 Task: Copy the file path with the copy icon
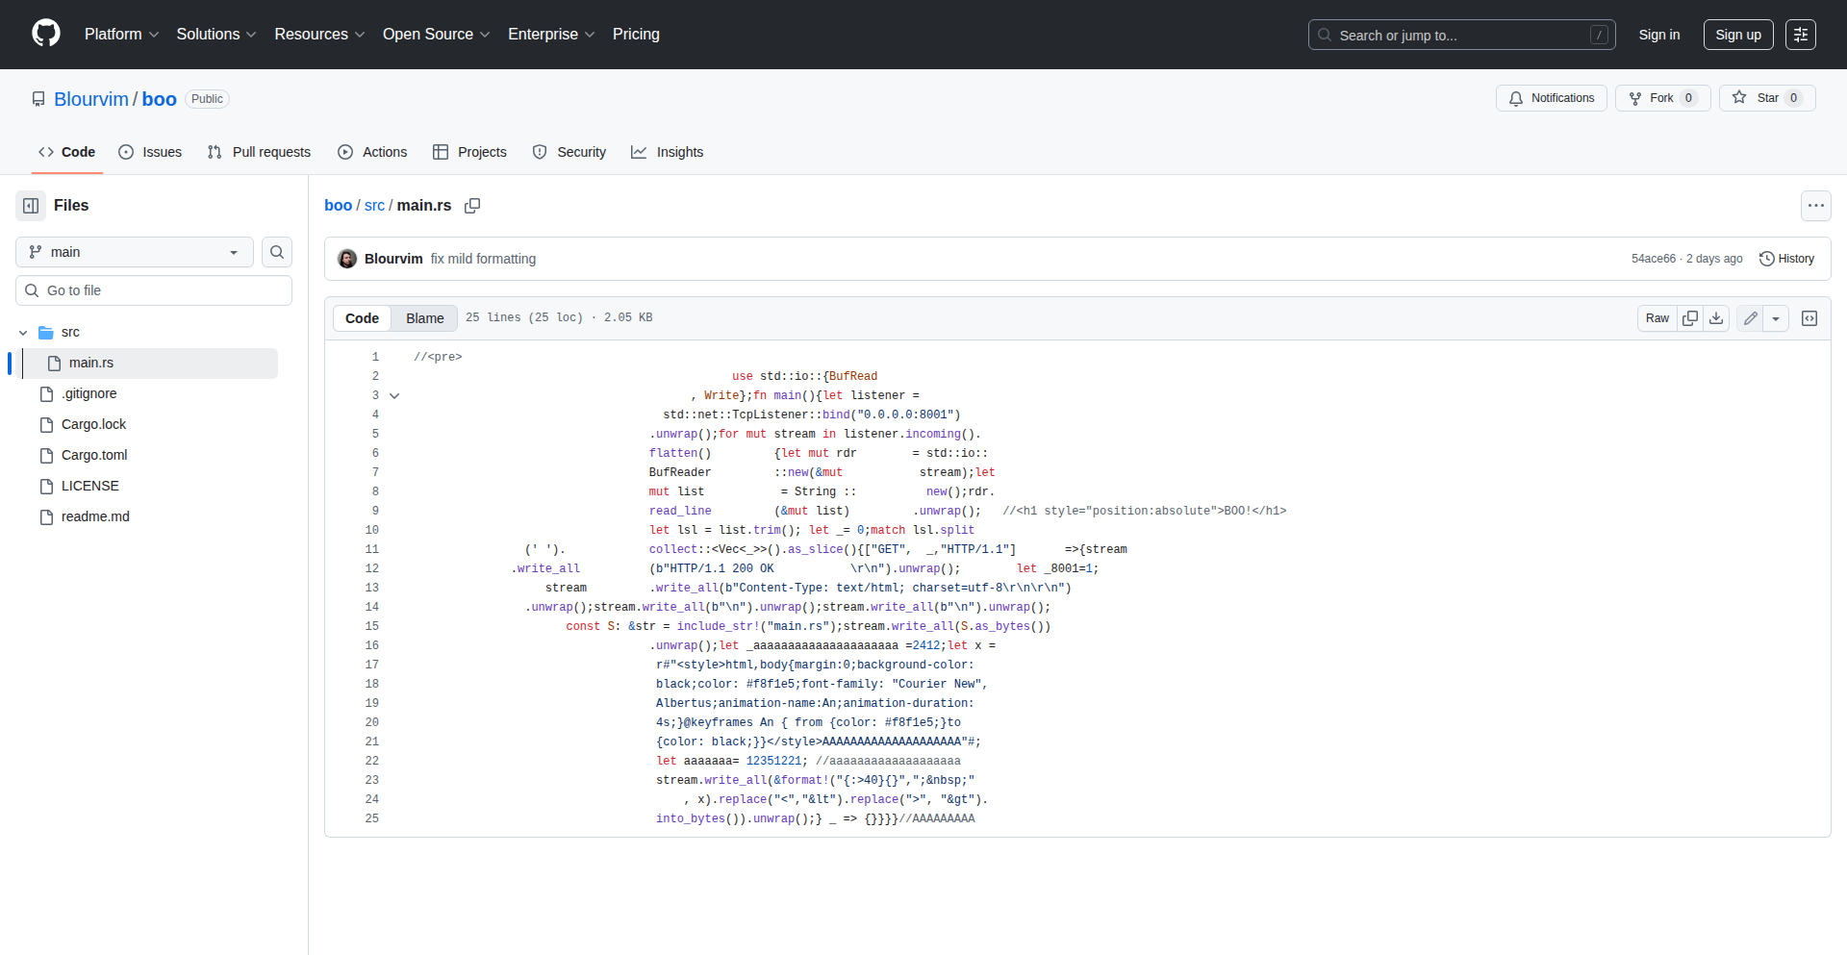coord(472,206)
